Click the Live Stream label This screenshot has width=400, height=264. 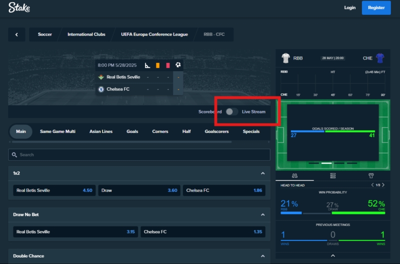point(253,111)
